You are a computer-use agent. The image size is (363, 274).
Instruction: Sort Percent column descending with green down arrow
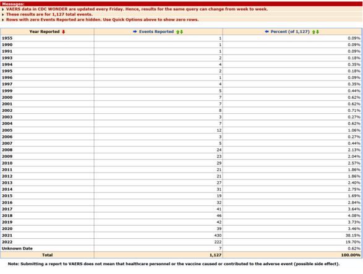[317, 32]
